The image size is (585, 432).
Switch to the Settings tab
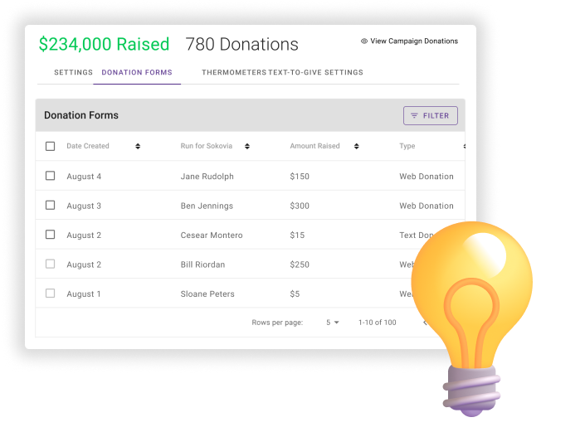pos(73,72)
